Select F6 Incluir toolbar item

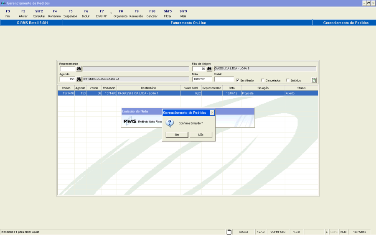point(86,14)
